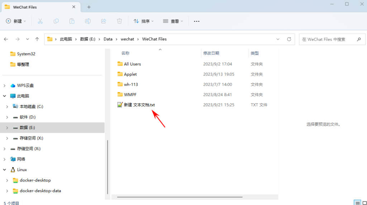367x205 pixels.
Task: Click the Cut scissors icon in toolbar
Action: [40, 21]
